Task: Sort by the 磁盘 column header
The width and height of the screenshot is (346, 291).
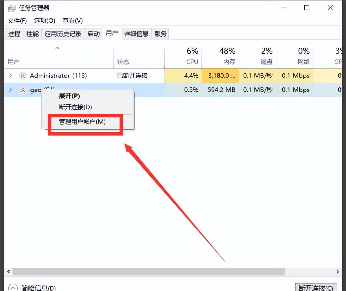Action: (257, 57)
